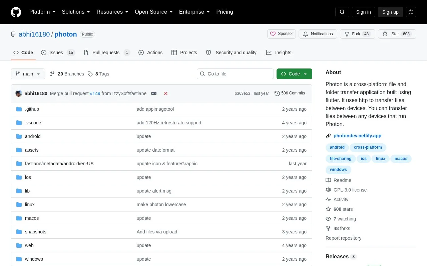
Task: Open the 29 Branches link
Action: pyautogui.click(x=67, y=74)
